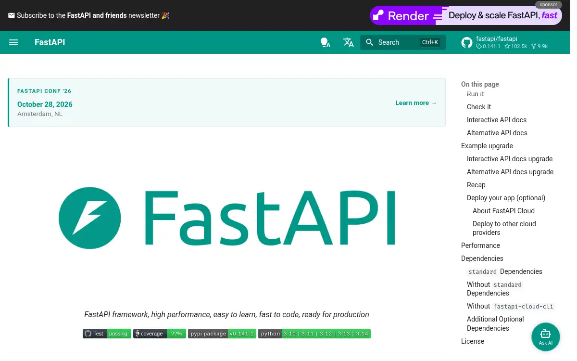Jump to Interactive API docs upgrade
This screenshot has height=361, width=577.
510,159
